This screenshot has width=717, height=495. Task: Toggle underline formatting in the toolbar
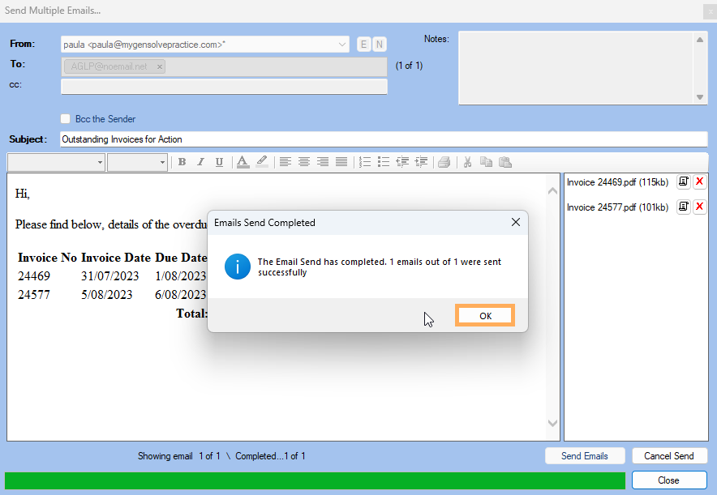pos(219,162)
